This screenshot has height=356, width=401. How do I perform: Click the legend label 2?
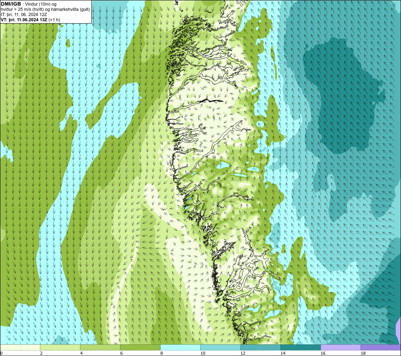(x=41, y=353)
